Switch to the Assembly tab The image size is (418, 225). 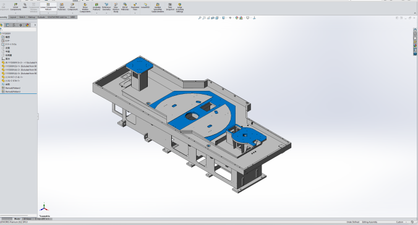coord(4,17)
